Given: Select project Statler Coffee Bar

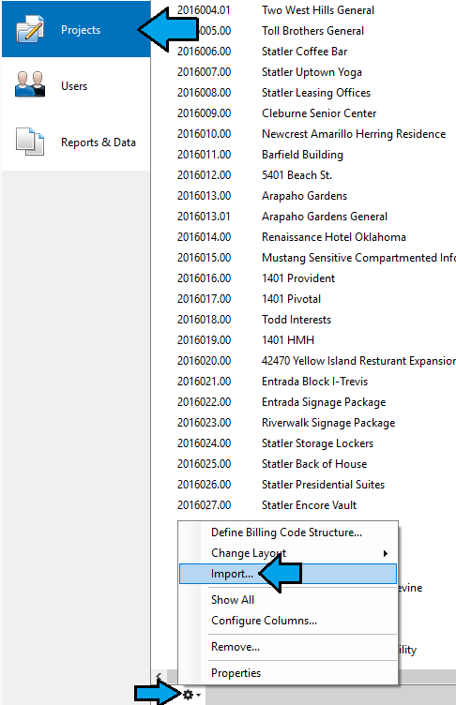Looking at the screenshot, I should point(304,52).
